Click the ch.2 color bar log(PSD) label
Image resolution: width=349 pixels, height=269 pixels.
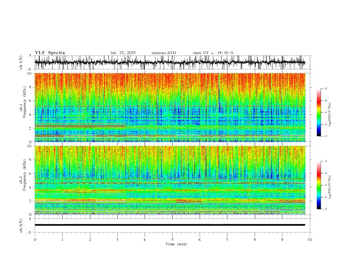click(330, 187)
